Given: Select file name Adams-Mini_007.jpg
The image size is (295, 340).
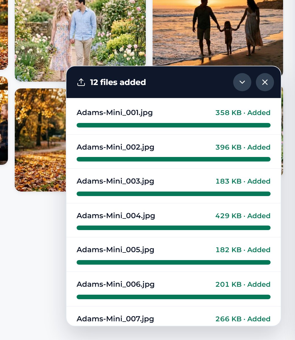Looking at the screenshot, I should coord(115,319).
